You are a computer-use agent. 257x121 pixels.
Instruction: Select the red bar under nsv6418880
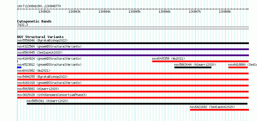point(238,67)
